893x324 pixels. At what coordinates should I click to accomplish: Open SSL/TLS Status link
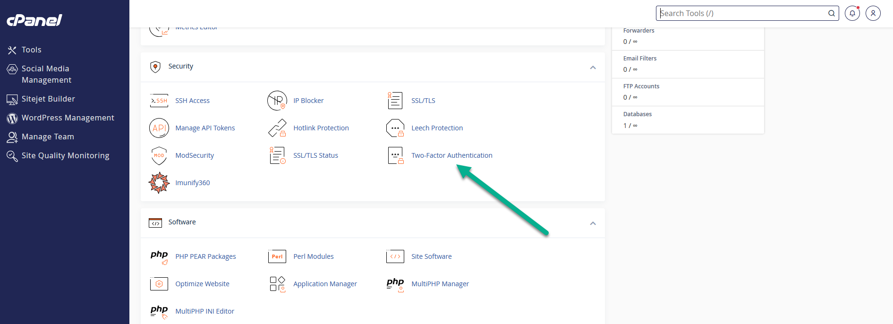click(x=315, y=155)
